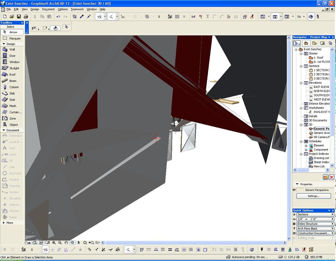Choose the Curtain Wall tool
Image resolution: width=336 pixels, height=261 pixels.
(12, 112)
